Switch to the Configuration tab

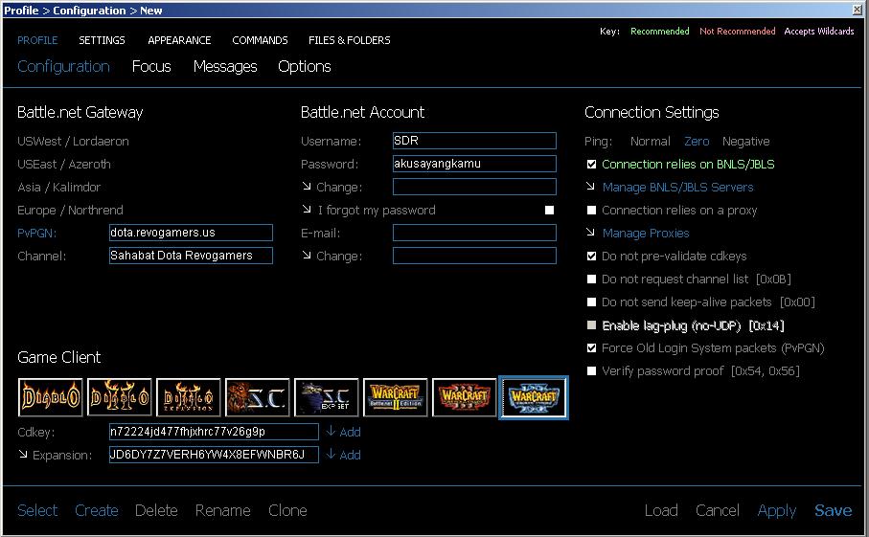(64, 67)
